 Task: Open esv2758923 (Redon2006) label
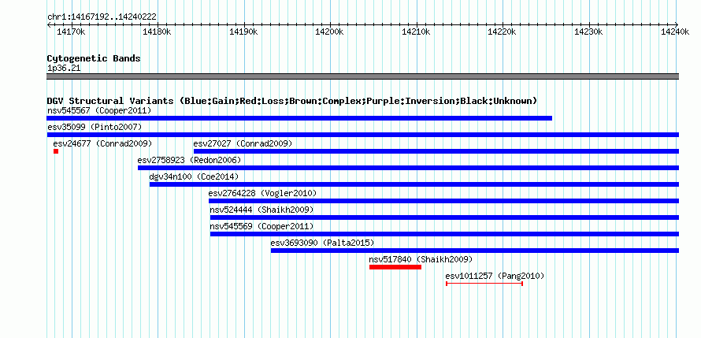tap(189, 160)
